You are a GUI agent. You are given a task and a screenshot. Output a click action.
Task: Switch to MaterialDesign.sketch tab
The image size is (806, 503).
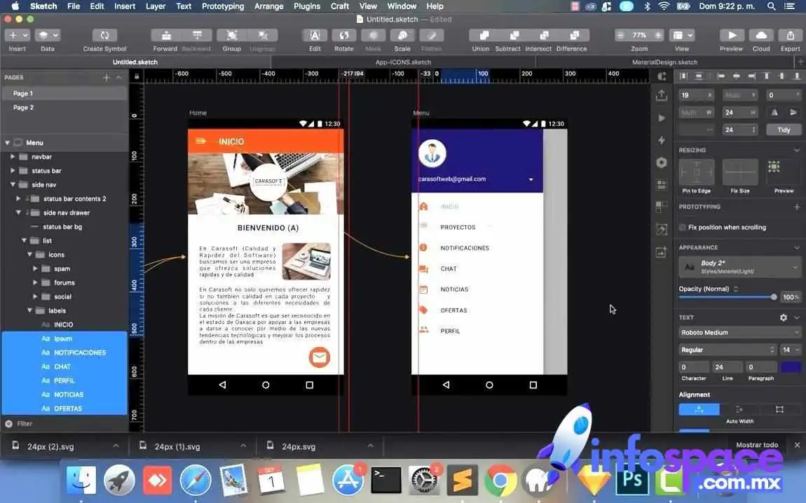point(664,62)
